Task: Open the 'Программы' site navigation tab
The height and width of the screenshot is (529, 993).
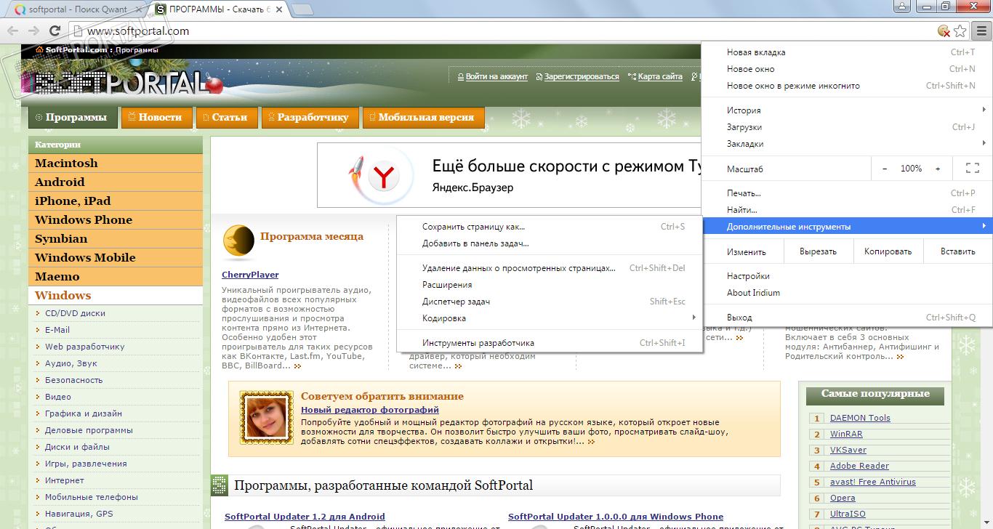Action: click(73, 117)
